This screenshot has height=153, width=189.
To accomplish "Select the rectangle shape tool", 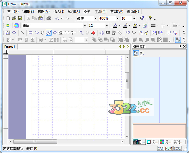I will (31, 32).
